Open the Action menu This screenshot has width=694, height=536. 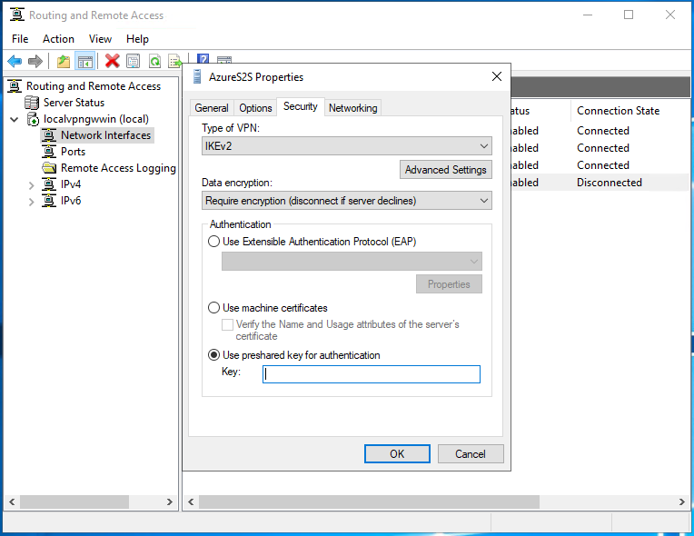[58, 39]
